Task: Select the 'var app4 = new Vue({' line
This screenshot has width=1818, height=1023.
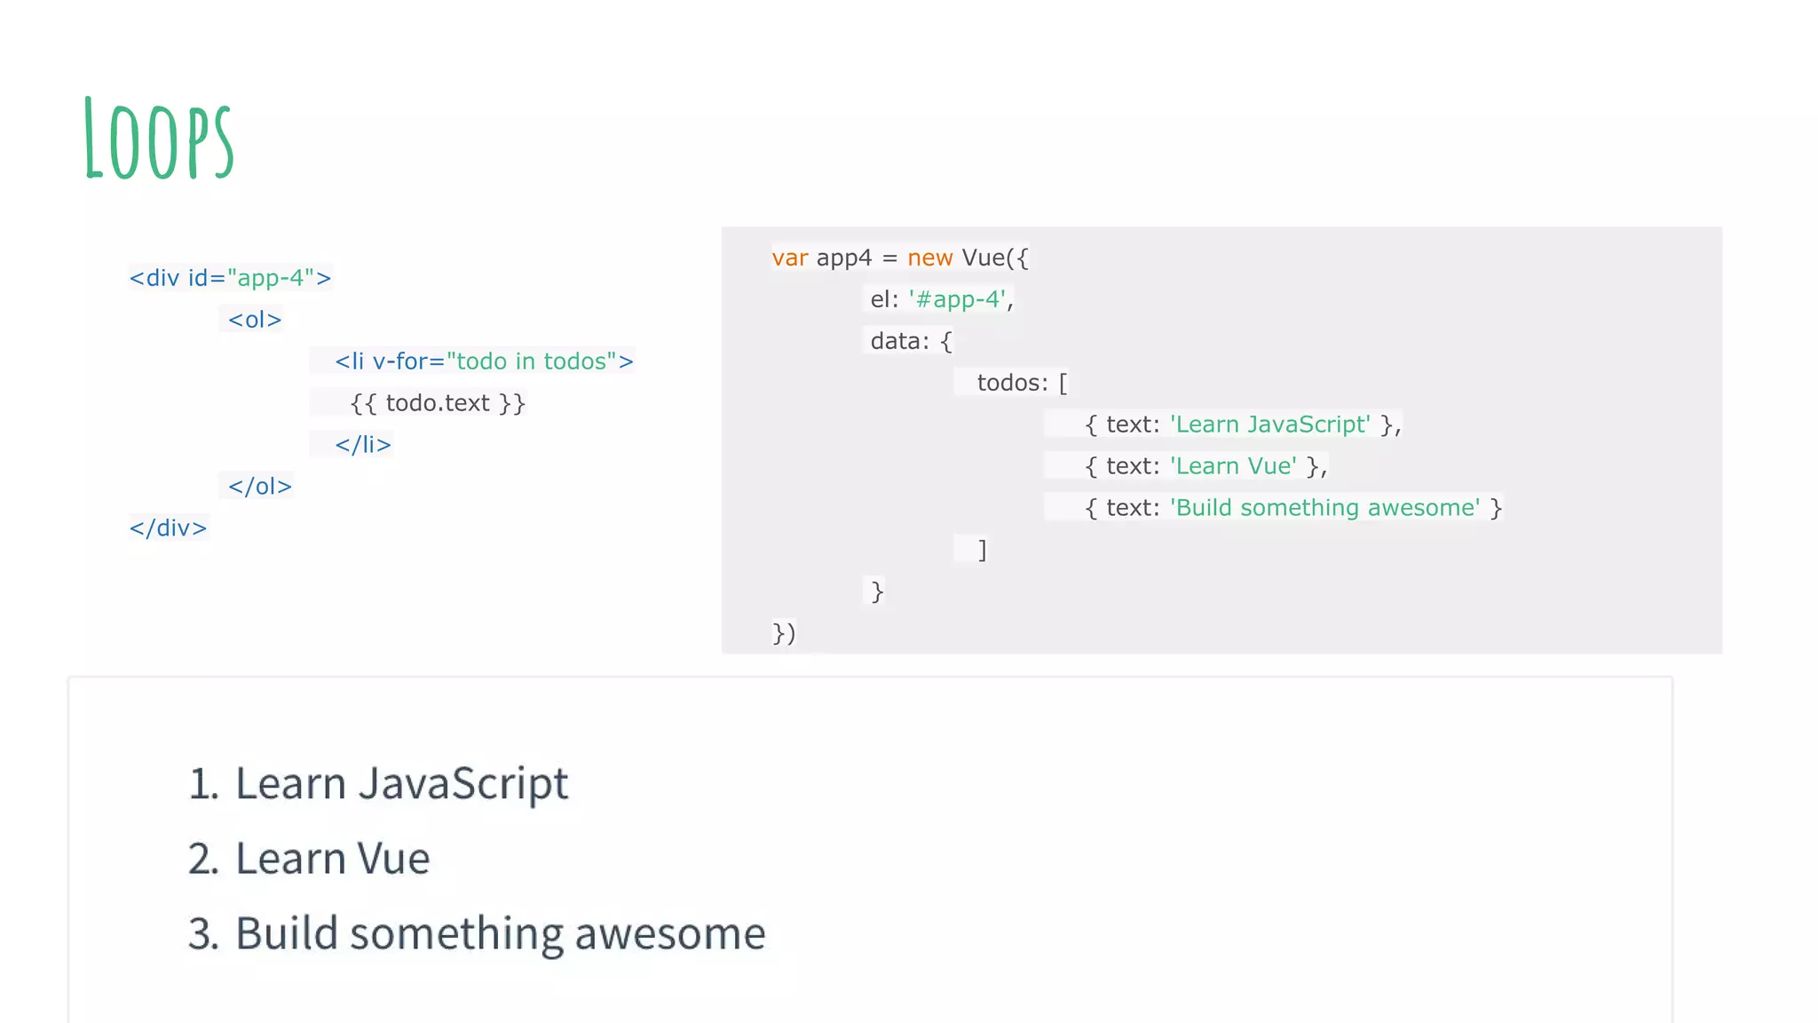Action: [900, 258]
